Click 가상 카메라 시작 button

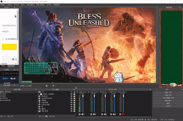pos(168,98)
